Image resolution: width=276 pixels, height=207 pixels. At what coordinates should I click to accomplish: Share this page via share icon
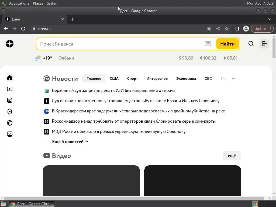point(218,29)
